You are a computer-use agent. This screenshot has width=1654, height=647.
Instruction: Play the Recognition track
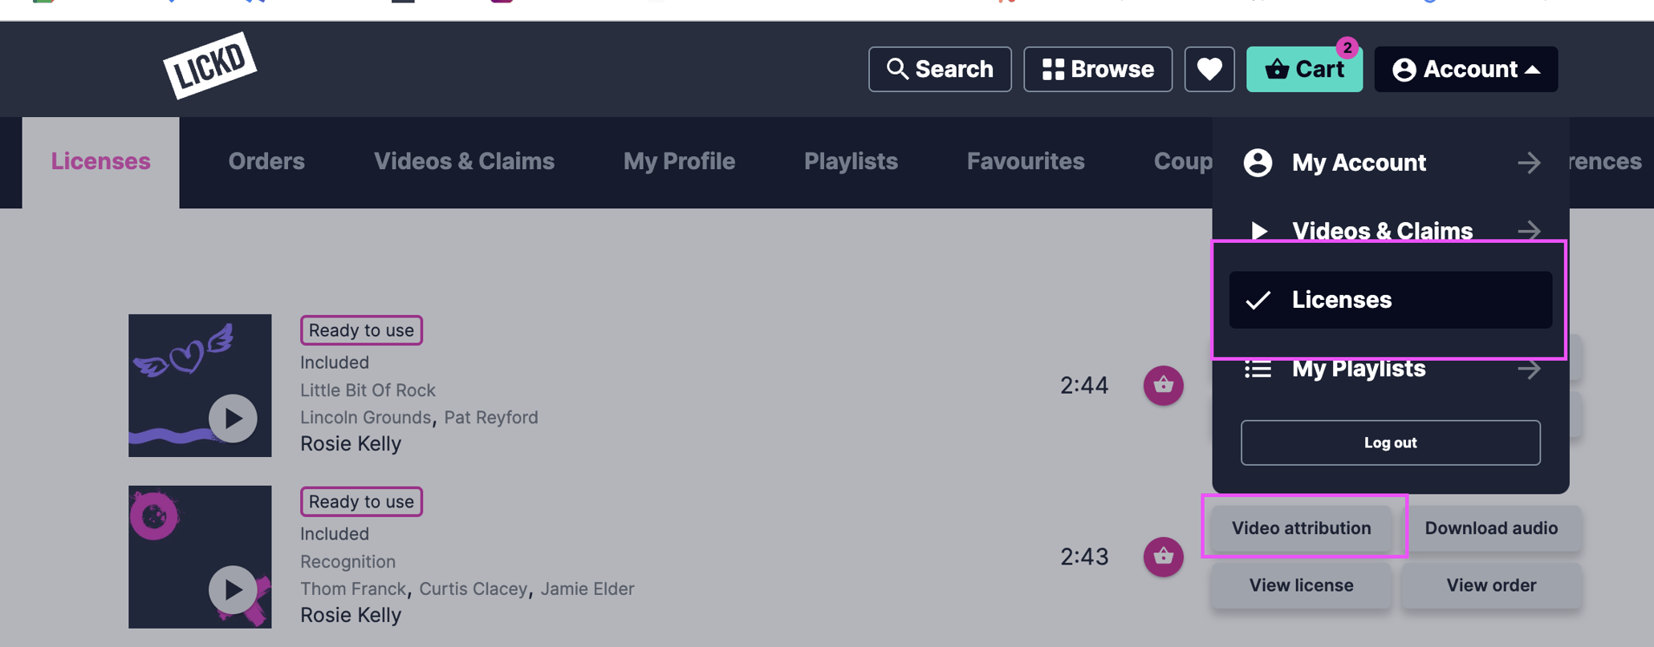tap(233, 589)
